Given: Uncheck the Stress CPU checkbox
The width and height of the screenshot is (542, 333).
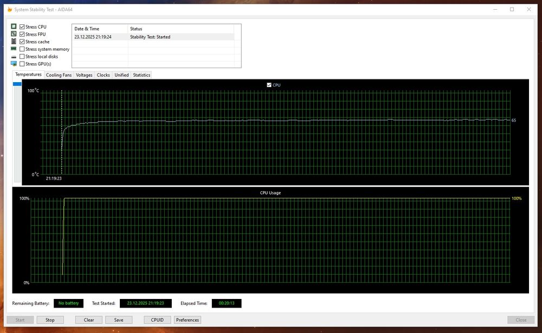Looking at the screenshot, I should pos(22,26).
